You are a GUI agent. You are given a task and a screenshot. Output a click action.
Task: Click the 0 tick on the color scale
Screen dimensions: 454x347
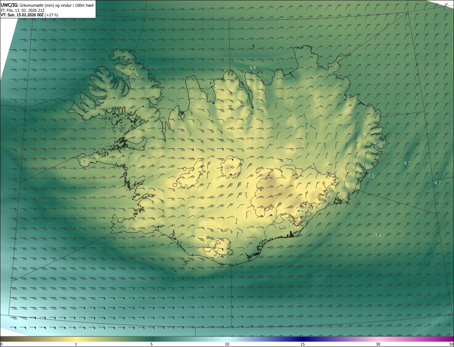coord(1,344)
